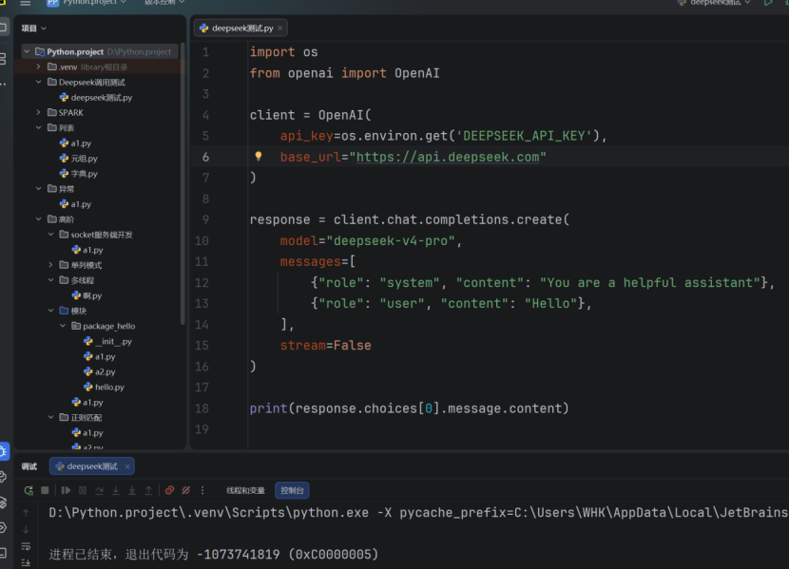Open 元组.py in project tree
Image resolution: width=789 pixels, height=569 pixels.
pos(79,159)
